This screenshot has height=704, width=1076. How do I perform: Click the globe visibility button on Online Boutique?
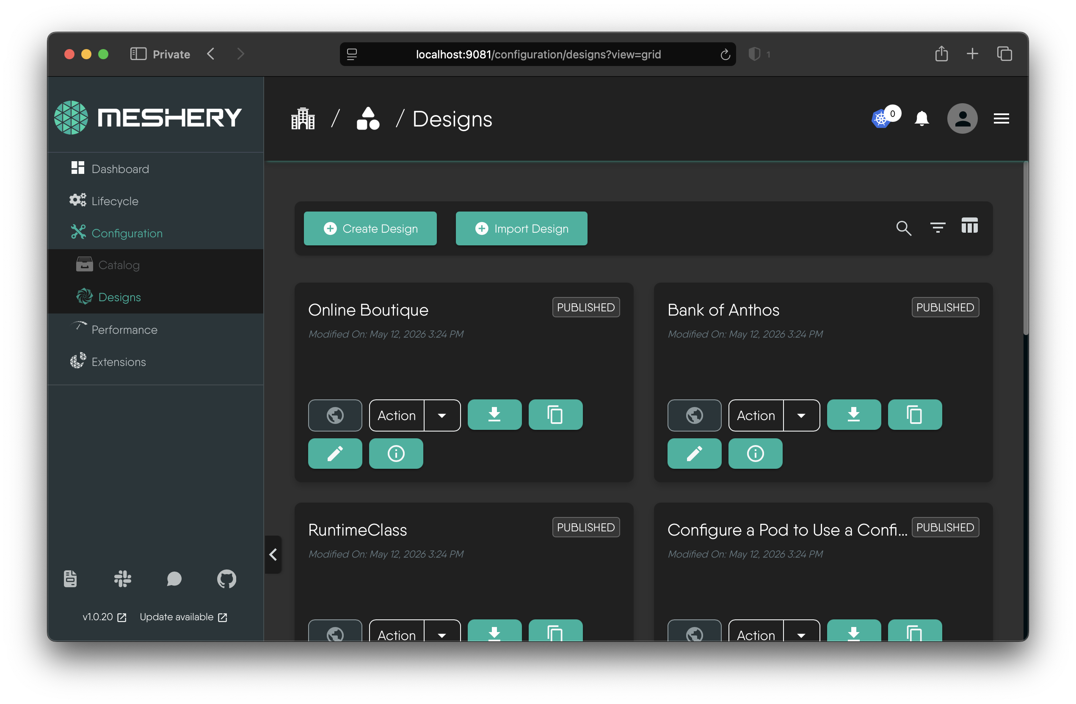point(335,415)
